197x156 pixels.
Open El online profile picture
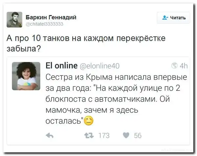(x=26, y=76)
